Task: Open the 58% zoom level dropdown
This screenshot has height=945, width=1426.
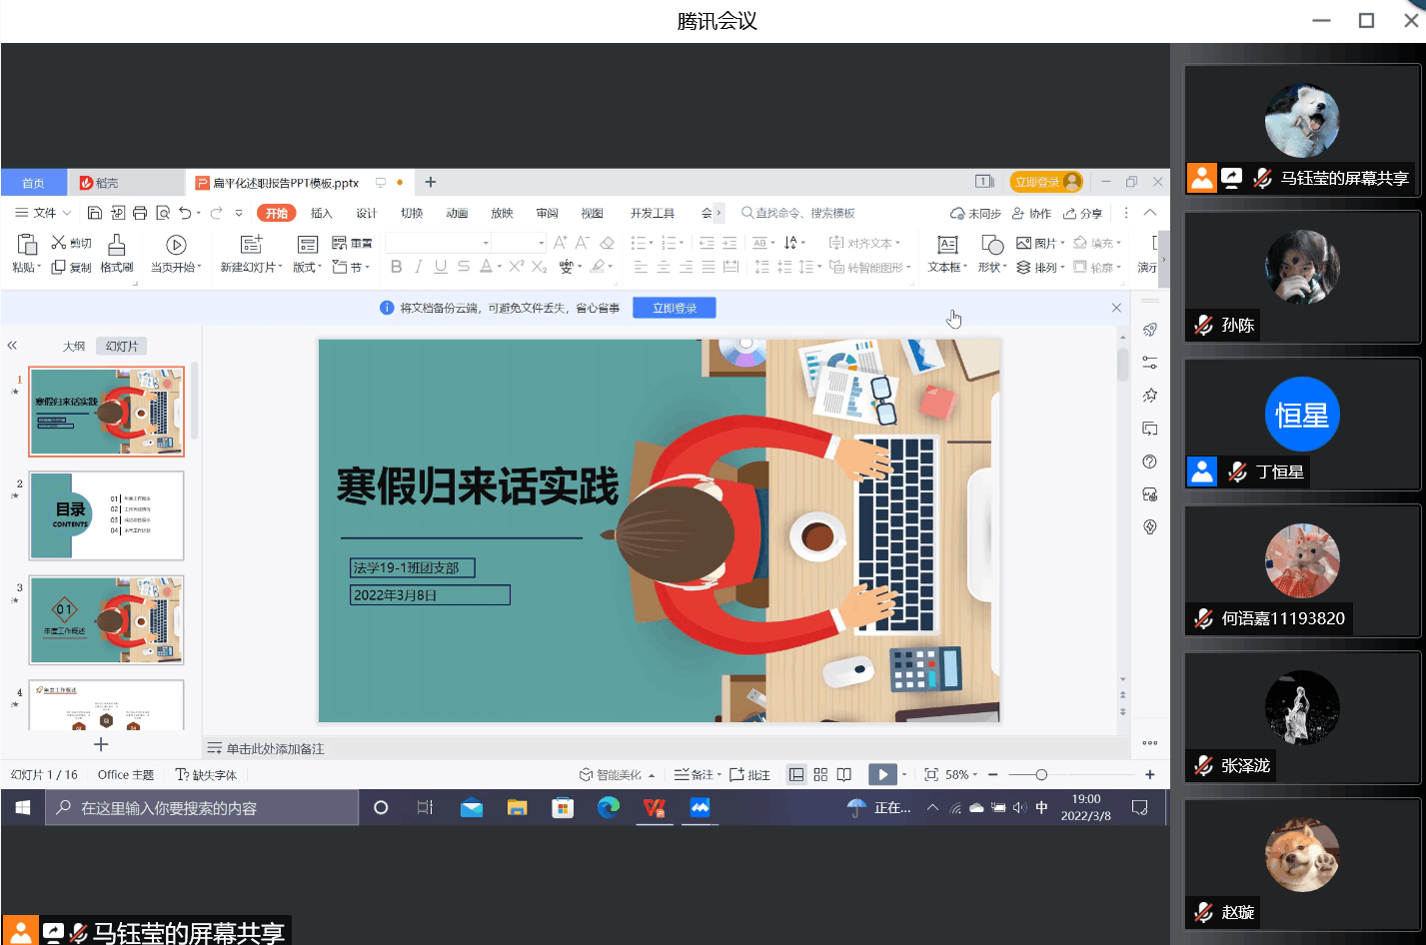Action: (961, 775)
